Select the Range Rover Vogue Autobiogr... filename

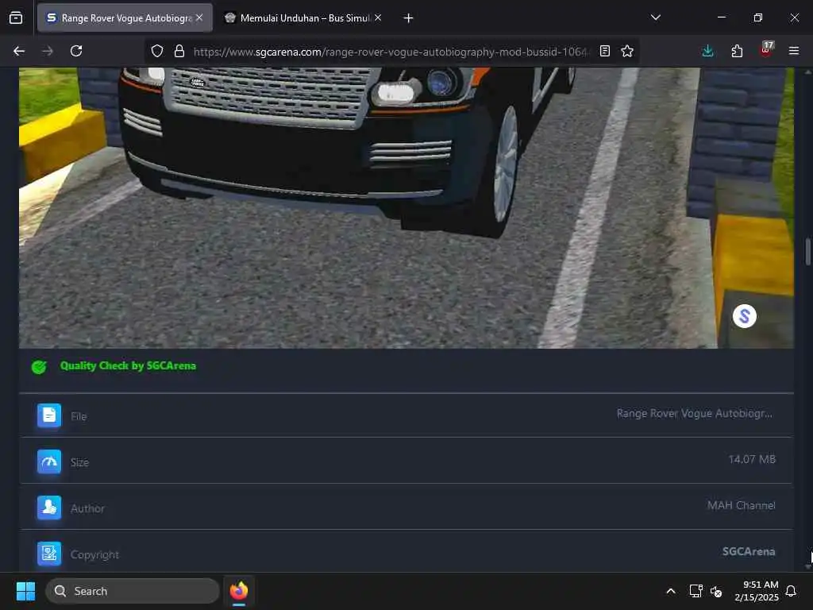pos(695,413)
